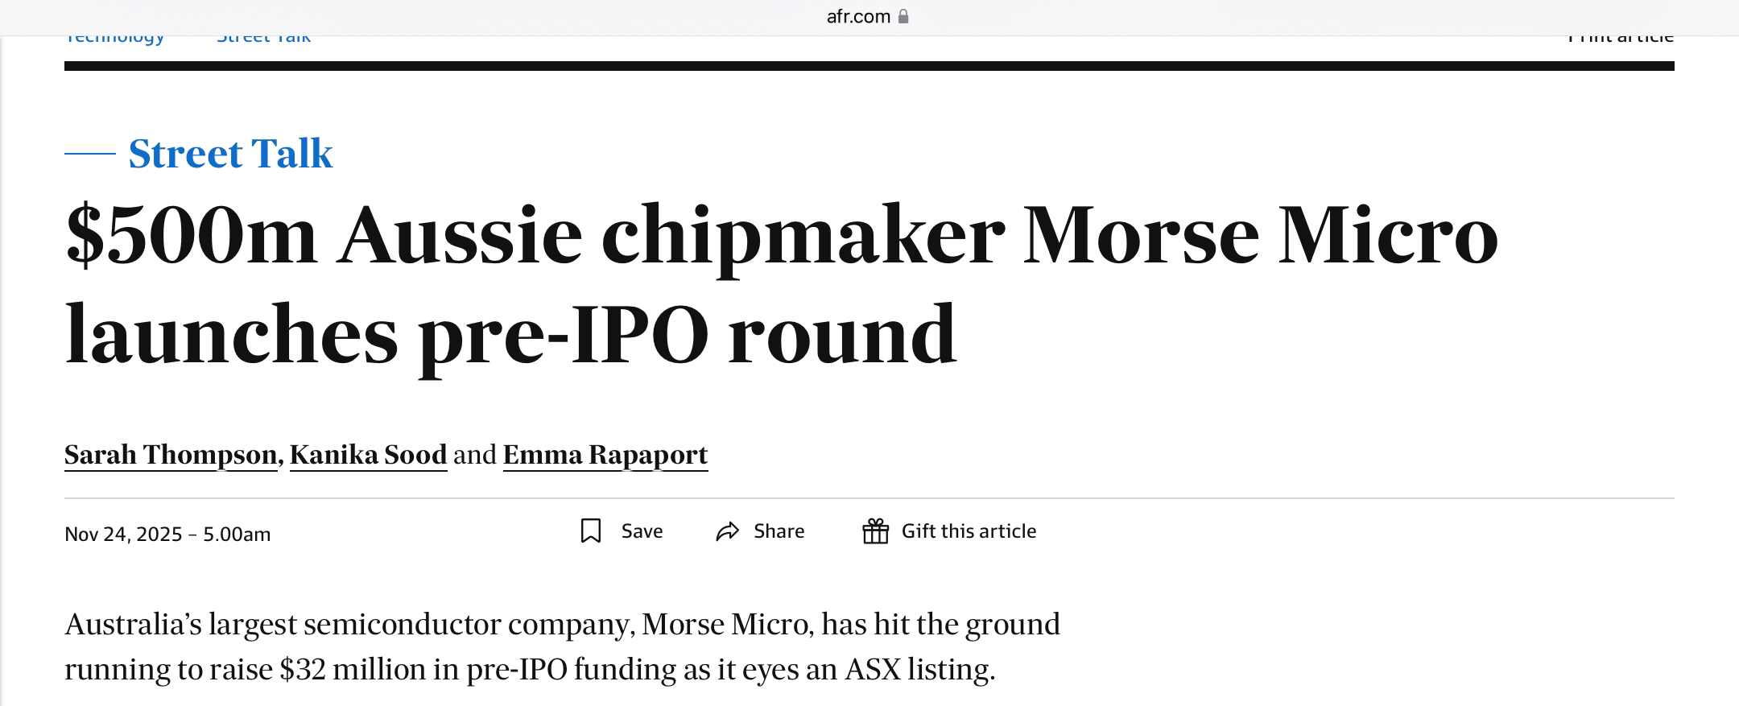Open author Sarah Thompson's profile

coord(171,455)
